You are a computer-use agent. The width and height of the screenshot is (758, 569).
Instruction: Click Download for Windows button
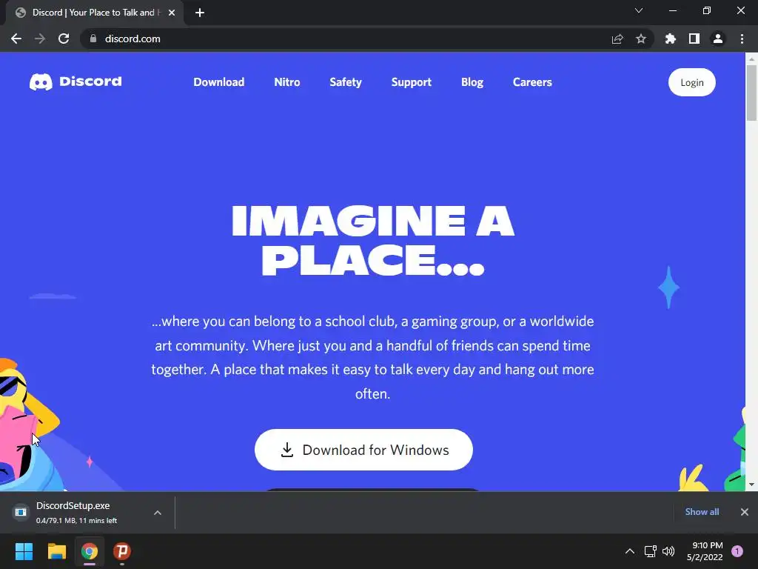coord(363,450)
